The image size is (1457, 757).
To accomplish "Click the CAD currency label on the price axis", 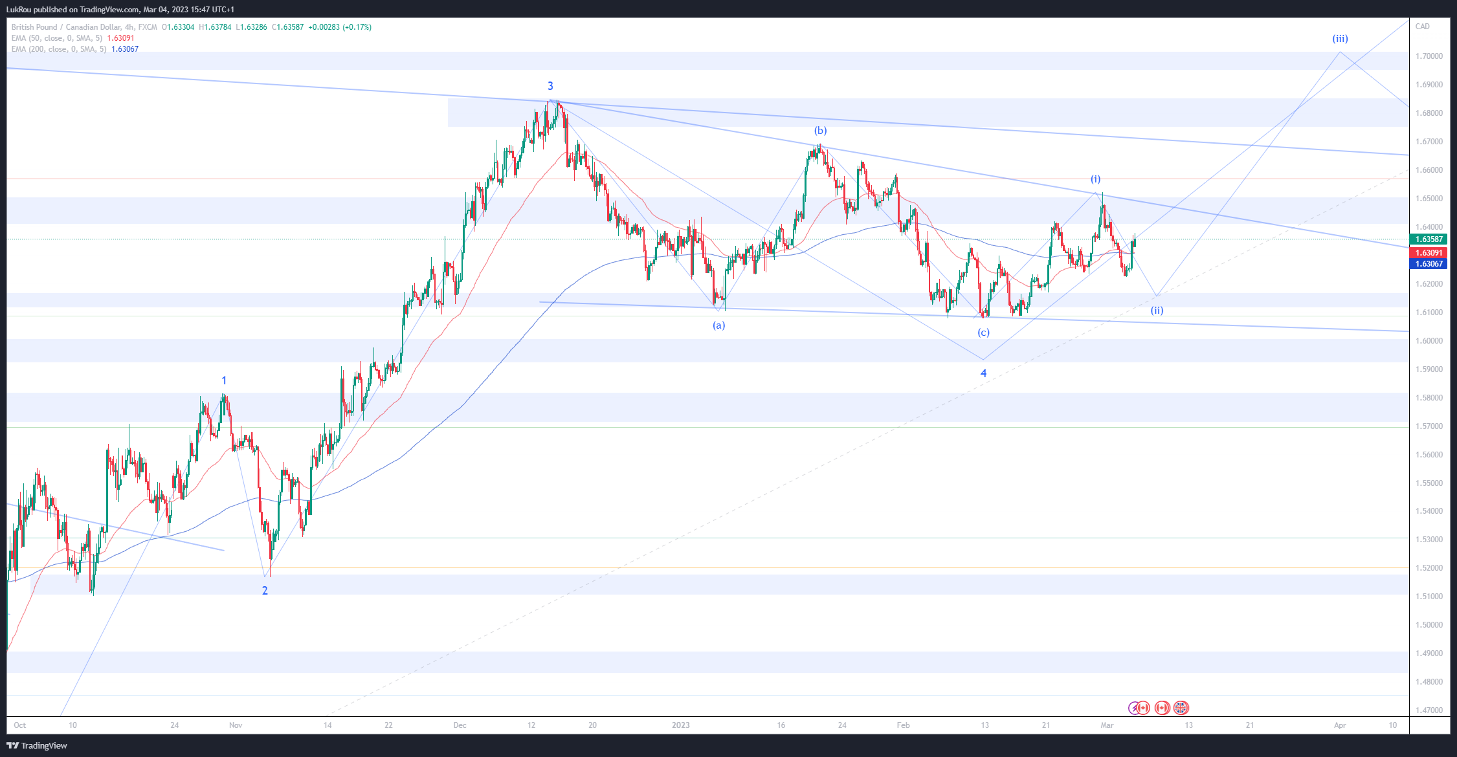I will pyautogui.click(x=1422, y=27).
